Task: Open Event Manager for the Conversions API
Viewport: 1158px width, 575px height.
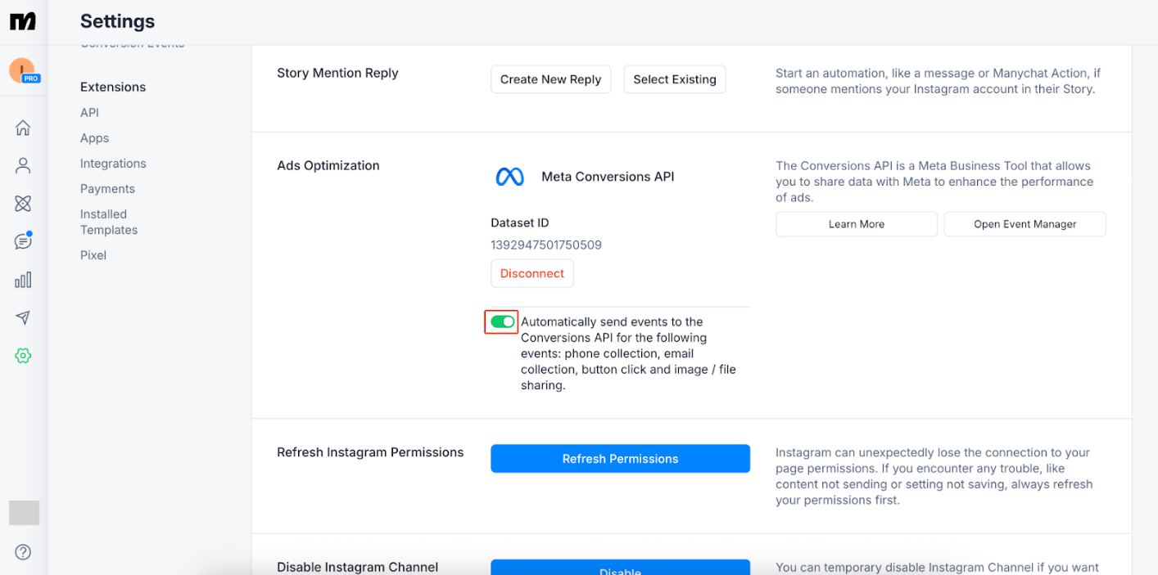Action: click(1025, 223)
